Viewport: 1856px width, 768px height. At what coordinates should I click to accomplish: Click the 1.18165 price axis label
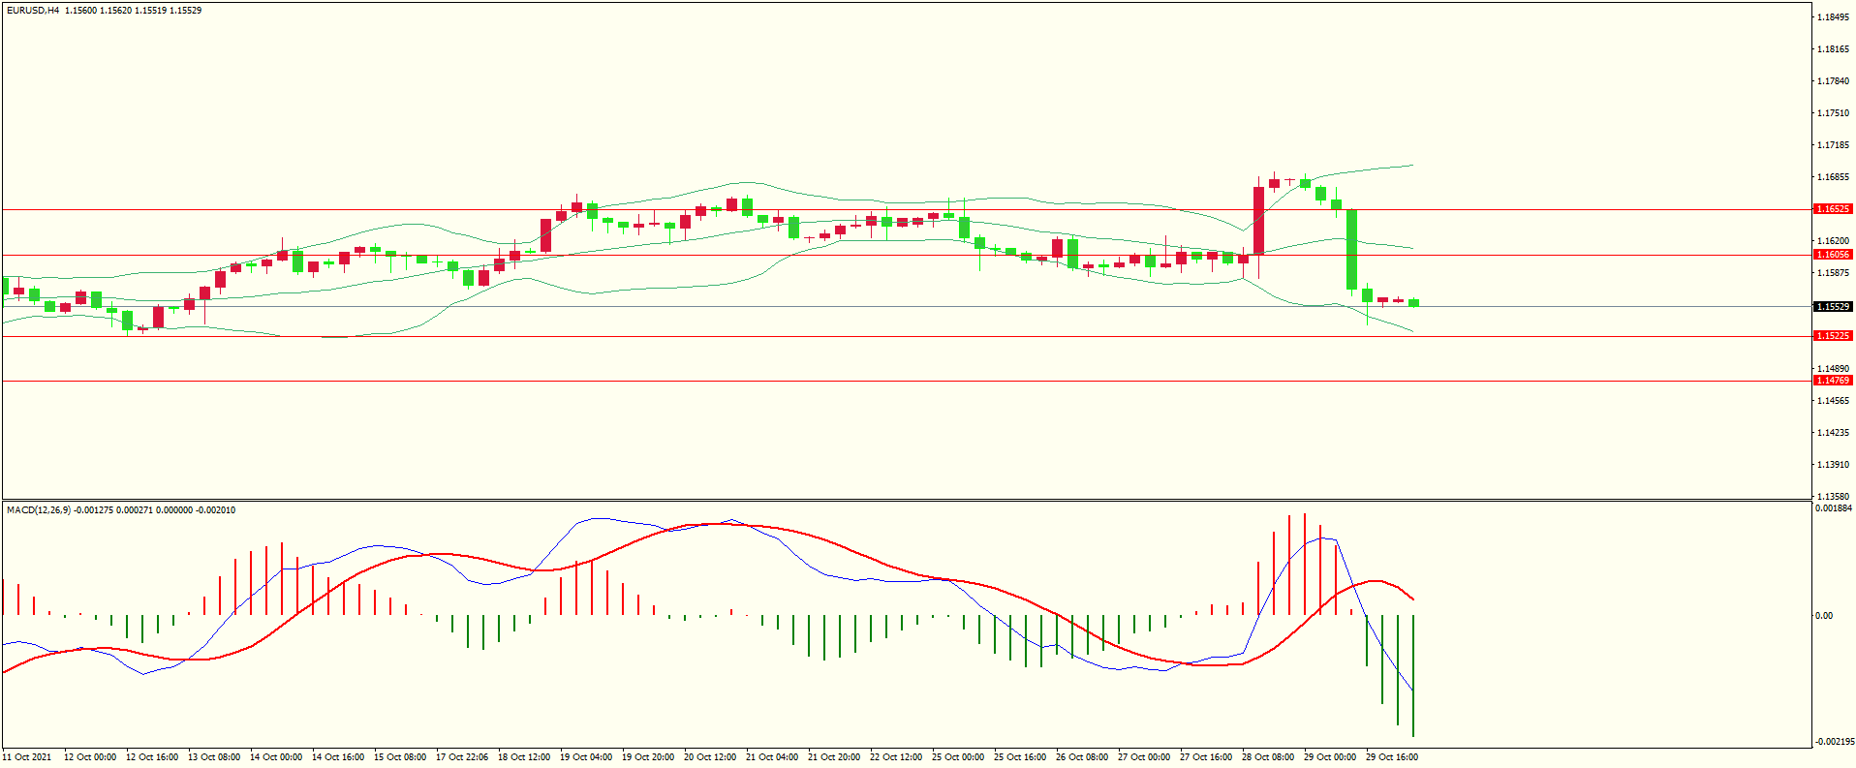click(x=1833, y=49)
